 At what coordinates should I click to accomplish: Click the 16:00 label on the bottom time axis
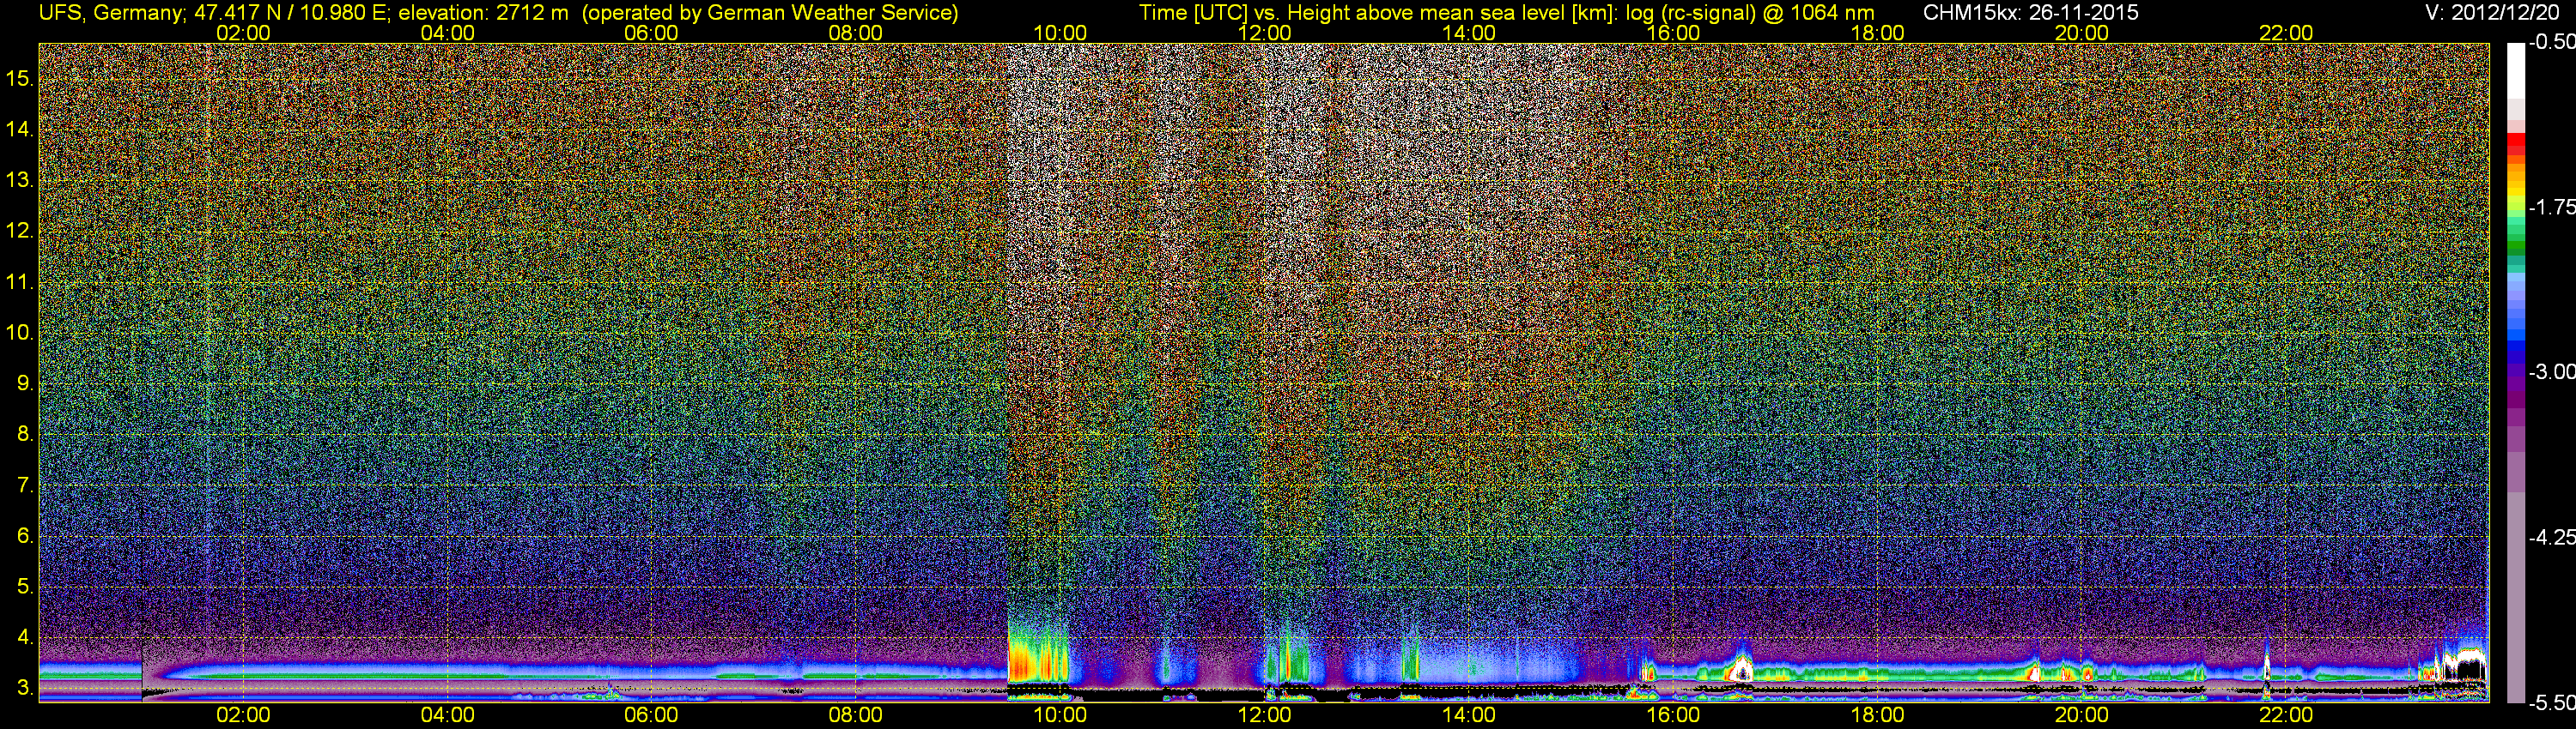[x=1673, y=715]
